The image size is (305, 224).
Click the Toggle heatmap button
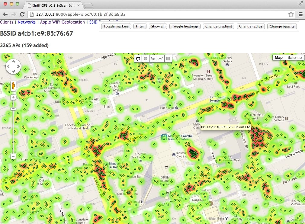185,26
